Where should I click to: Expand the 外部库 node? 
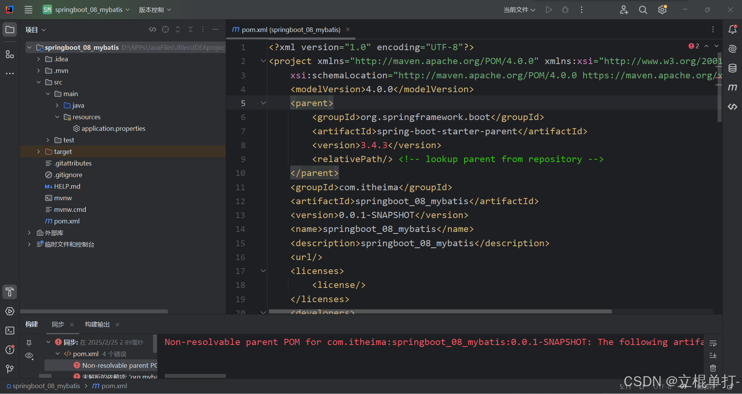point(29,233)
